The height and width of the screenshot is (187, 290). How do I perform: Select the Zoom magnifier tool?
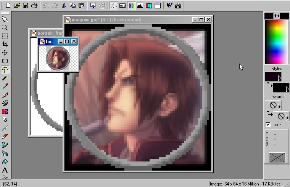click(5, 27)
